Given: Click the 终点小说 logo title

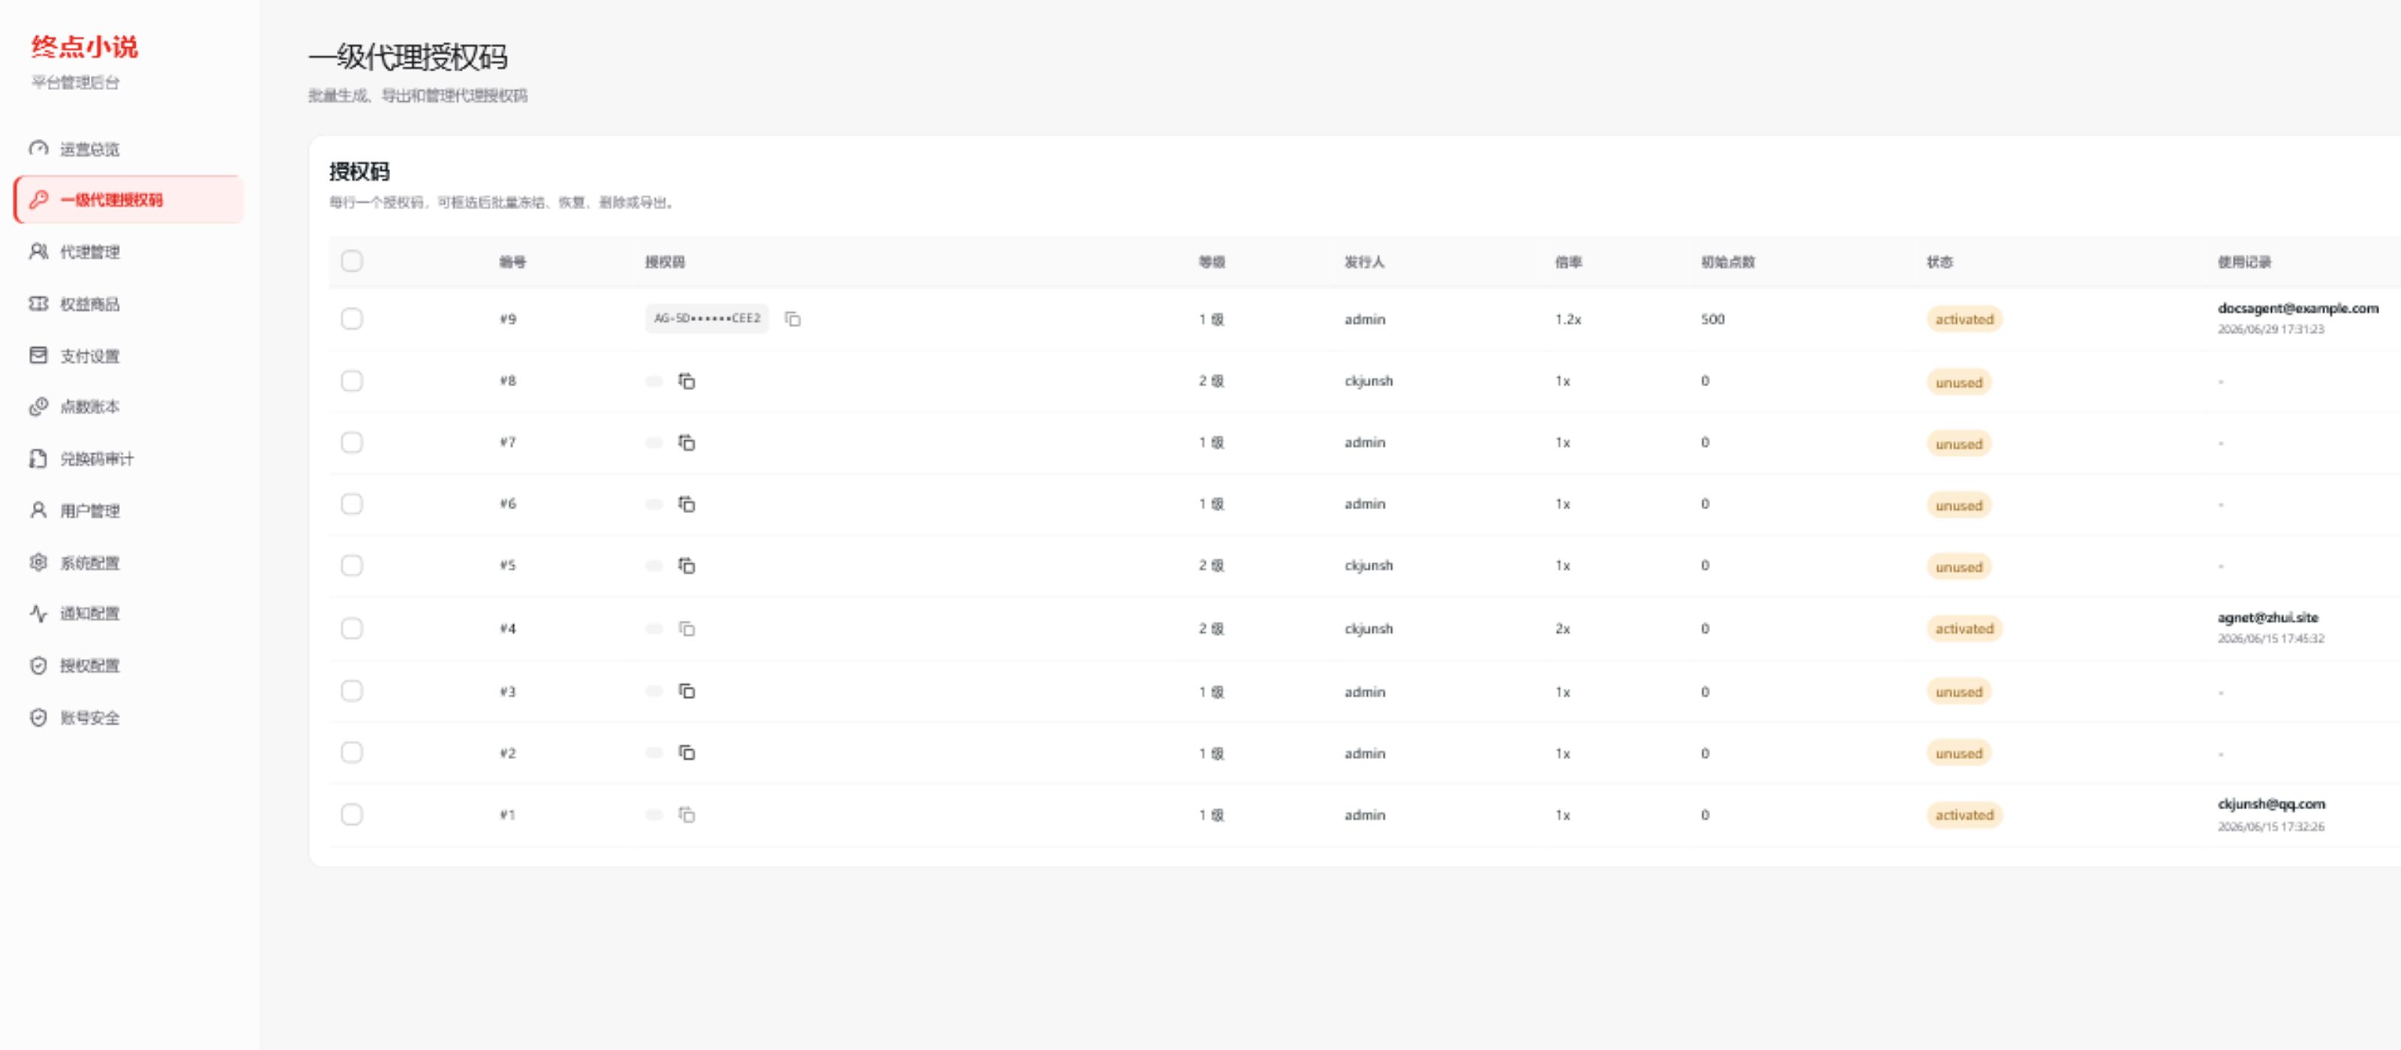Looking at the screenshot, I should tap(84, 46).
